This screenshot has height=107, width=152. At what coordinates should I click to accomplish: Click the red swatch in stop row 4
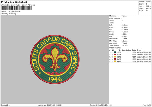(115, 59)
